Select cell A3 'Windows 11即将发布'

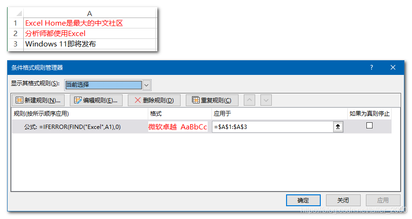point(90,44)
